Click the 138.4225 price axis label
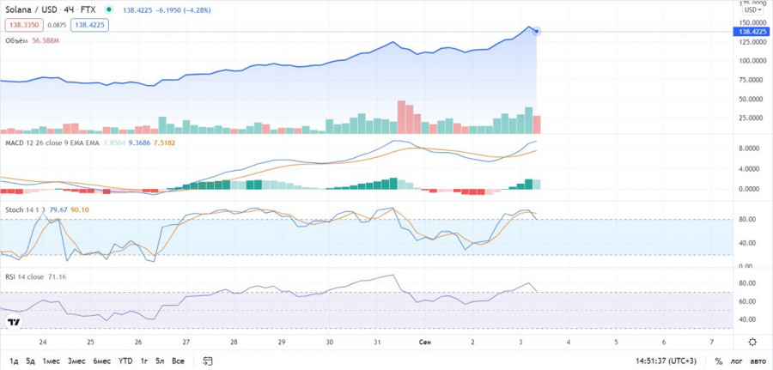 point(752,32)
